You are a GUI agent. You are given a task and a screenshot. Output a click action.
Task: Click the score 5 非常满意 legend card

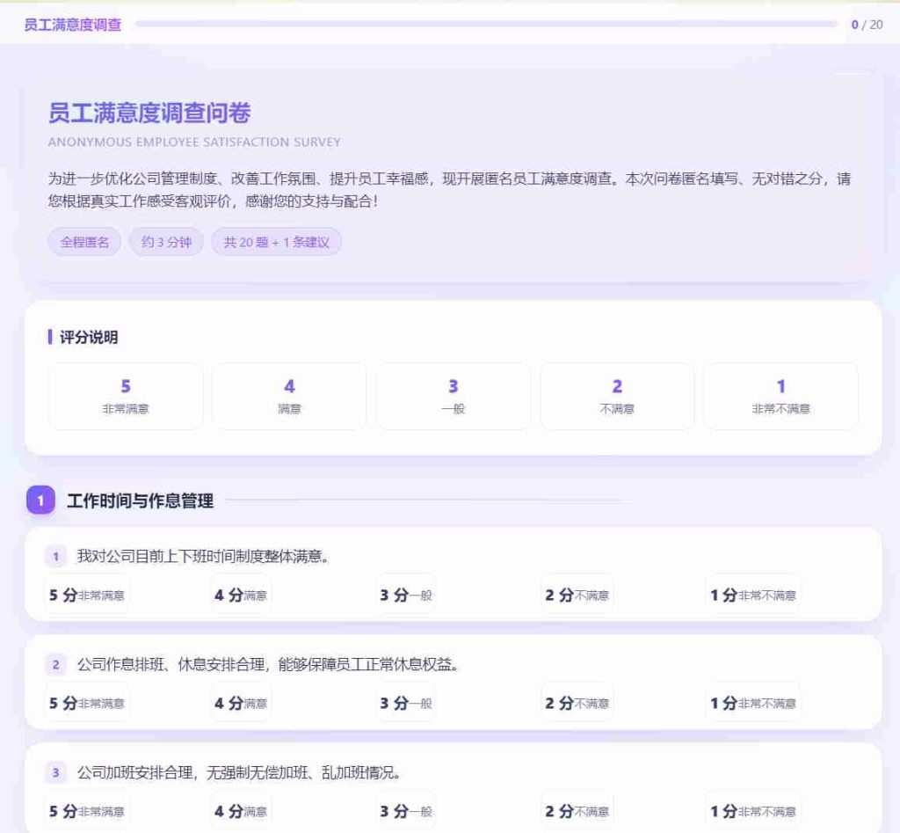pyautogui.click(x=126, y=396)
